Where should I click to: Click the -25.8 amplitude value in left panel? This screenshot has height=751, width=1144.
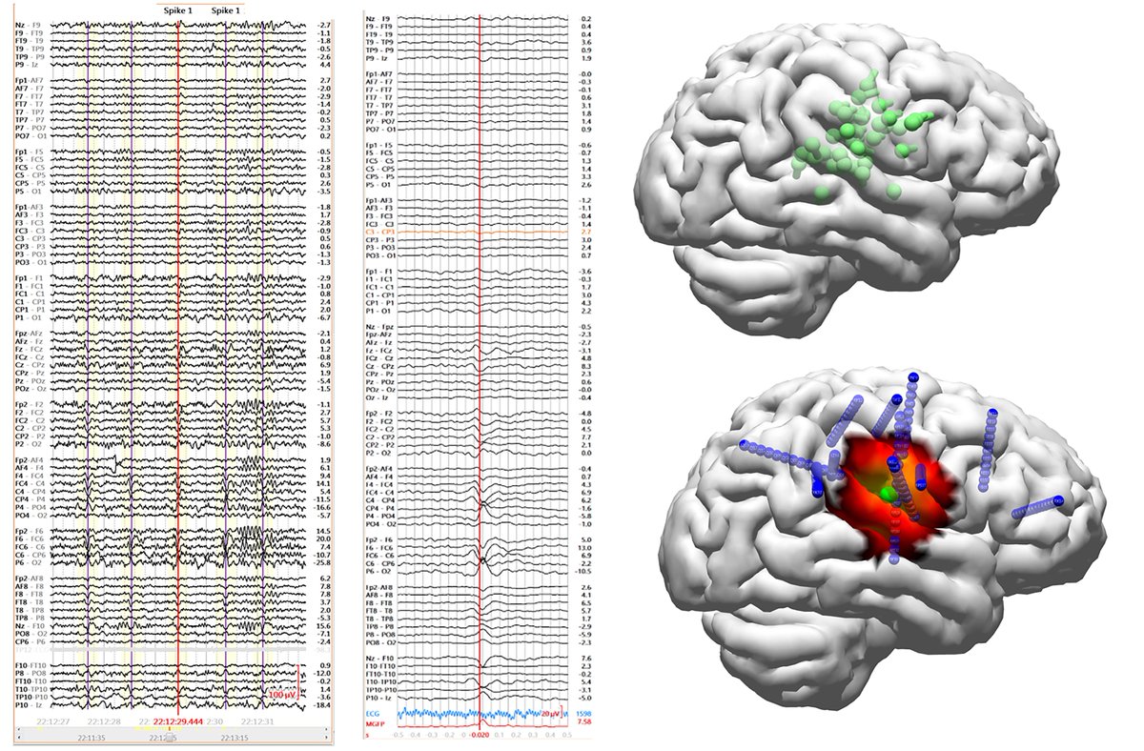321,562
